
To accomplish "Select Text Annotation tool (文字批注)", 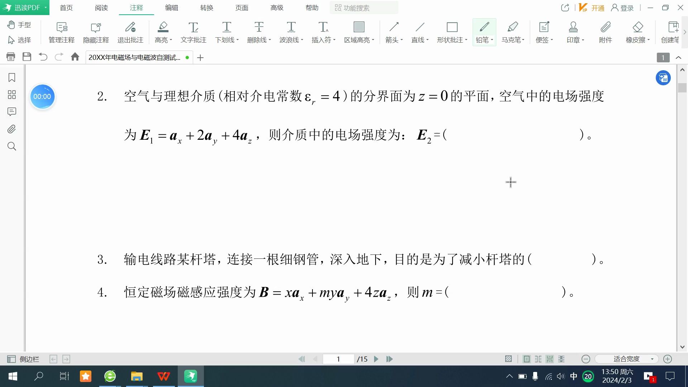I will click(193, 32).
